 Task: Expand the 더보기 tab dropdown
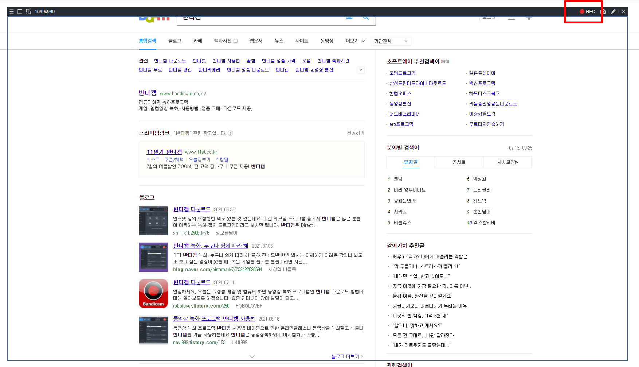pyautogui.click(x=355, y=41)
